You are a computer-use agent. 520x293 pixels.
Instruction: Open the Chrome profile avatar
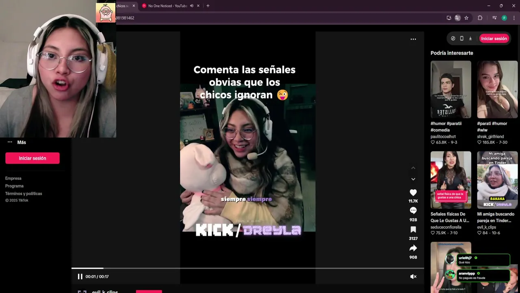coord(504,18)
